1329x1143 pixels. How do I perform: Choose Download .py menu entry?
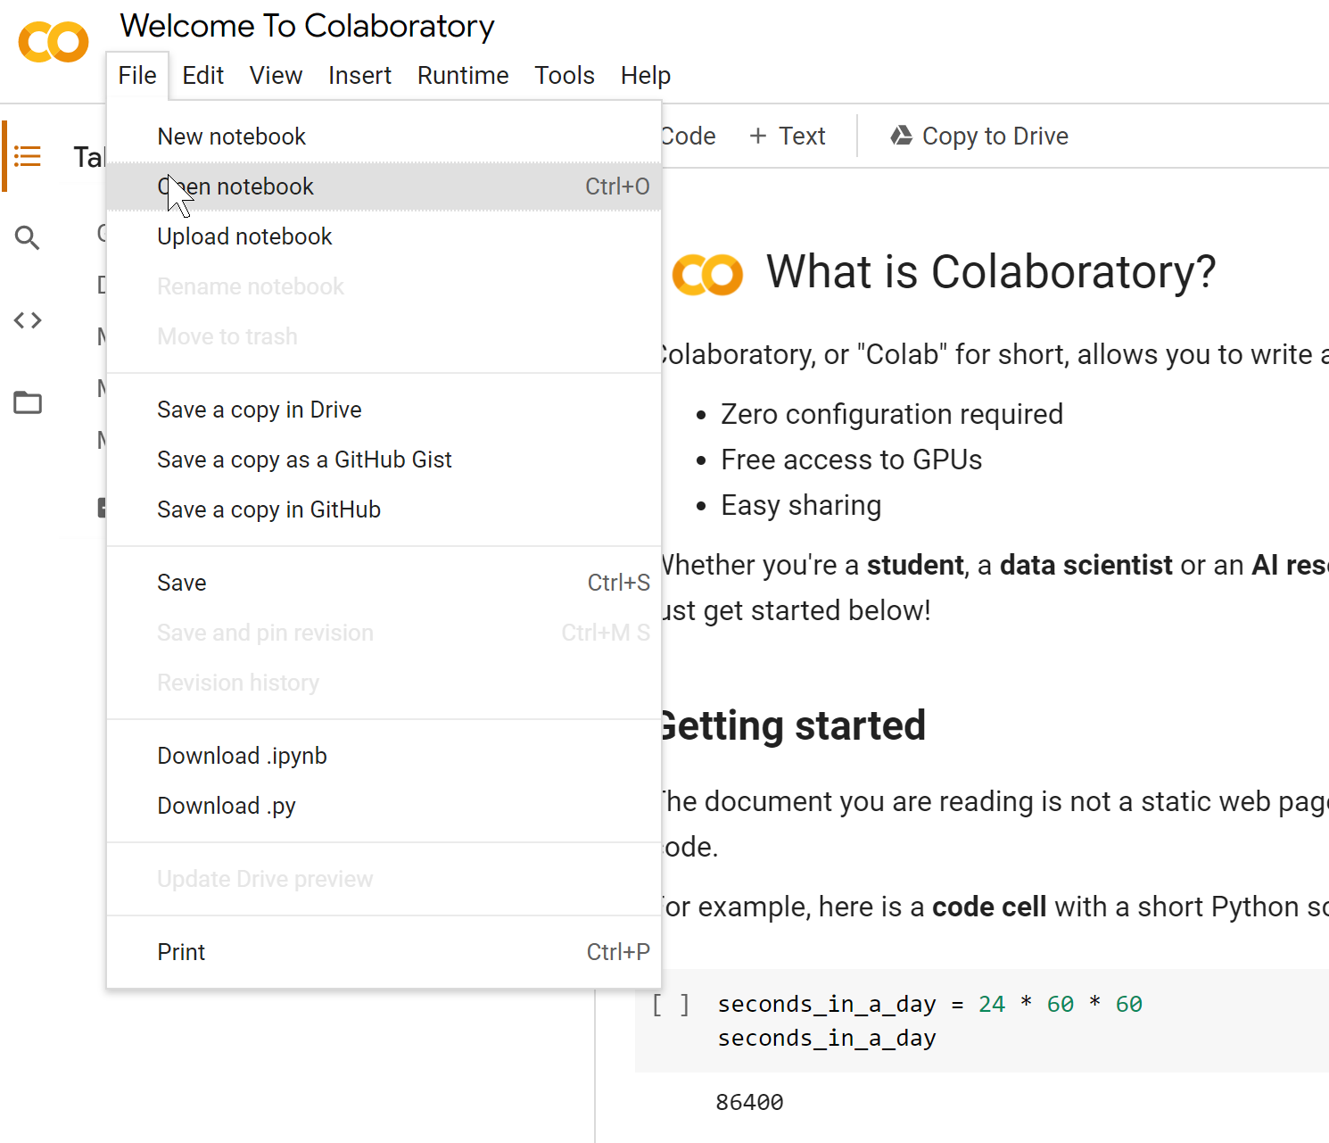[384, 806]
